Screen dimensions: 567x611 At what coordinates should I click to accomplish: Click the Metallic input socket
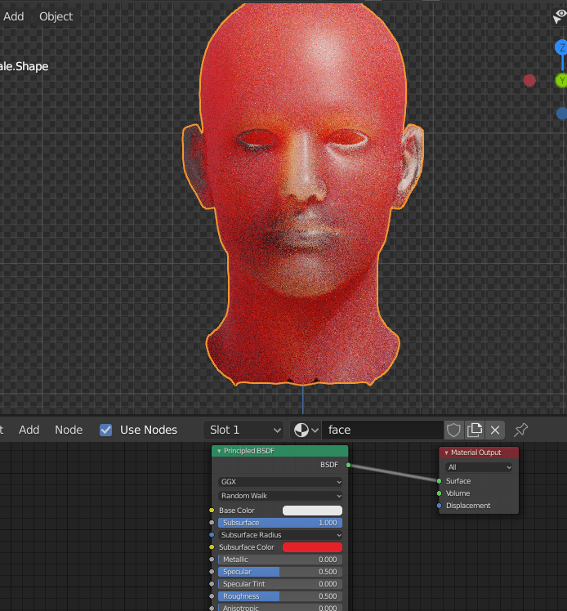(212, 560)
